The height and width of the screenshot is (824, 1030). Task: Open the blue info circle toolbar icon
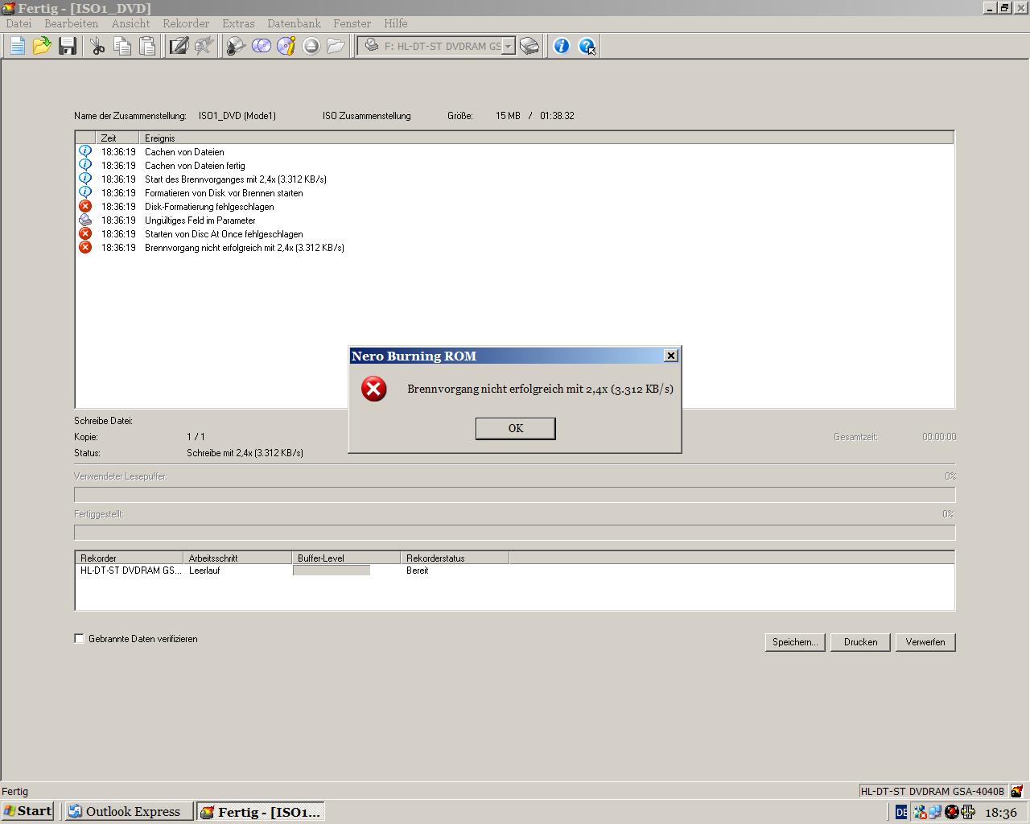562,46
